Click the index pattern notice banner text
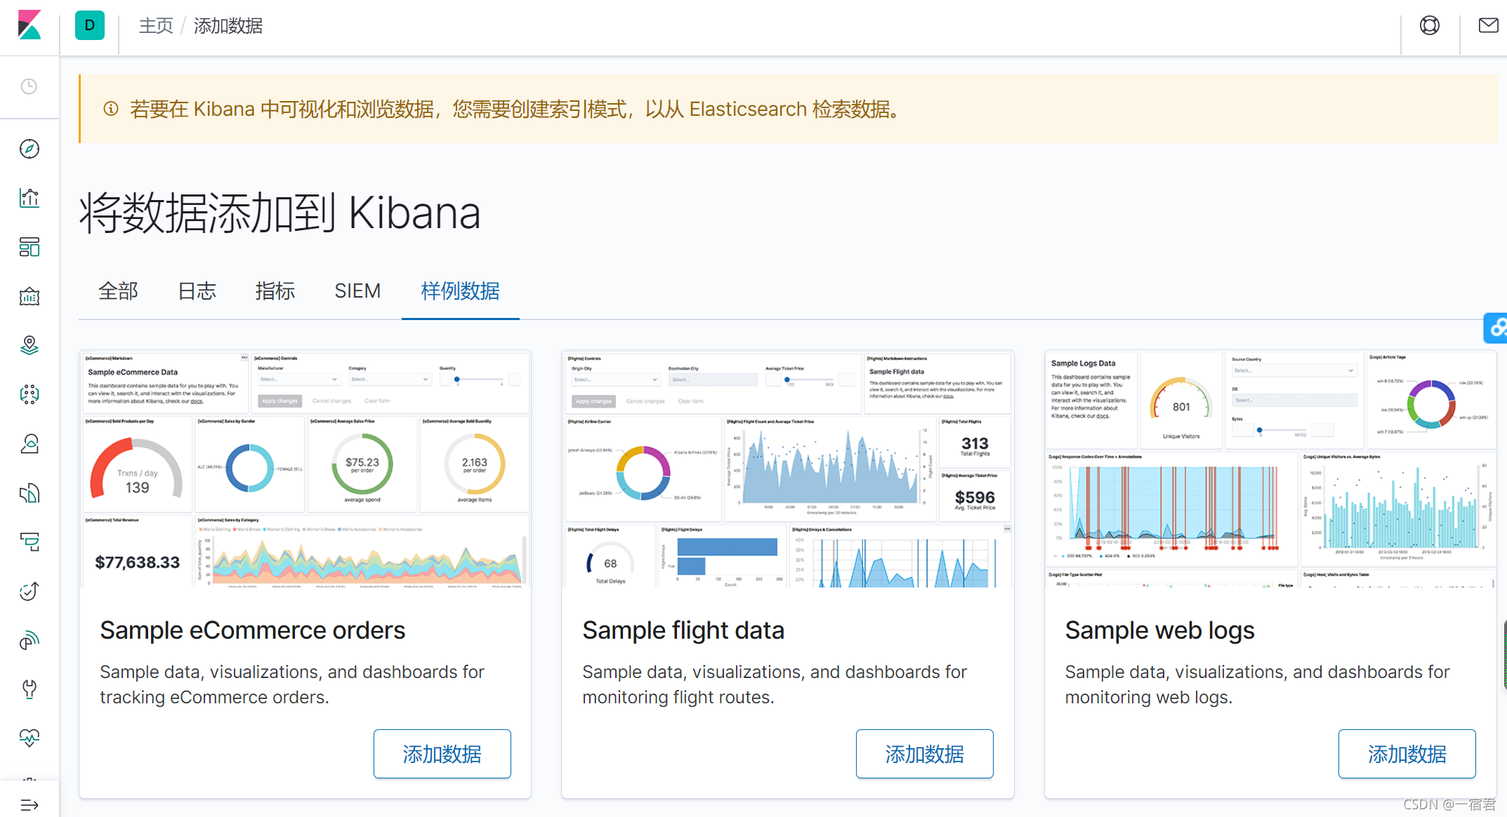1507x817 pixels. click(x=514, y=109)
